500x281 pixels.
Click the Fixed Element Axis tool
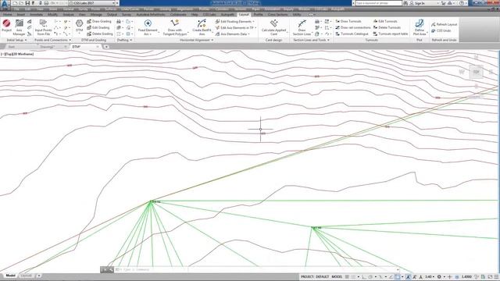pos(148,27)
